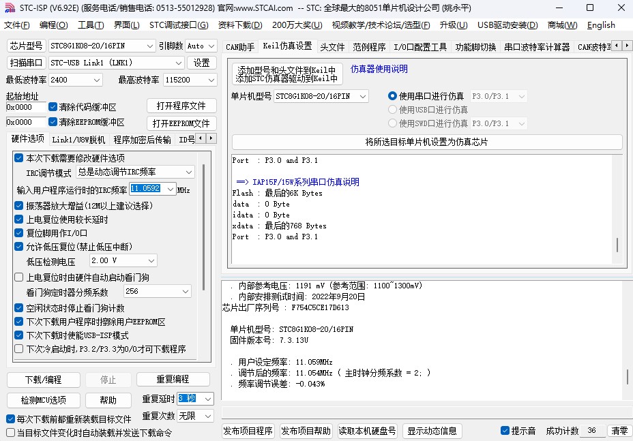
Task: Enable 当目标文件变化时自动装载 checkbox
Action: tap(10, 433)
